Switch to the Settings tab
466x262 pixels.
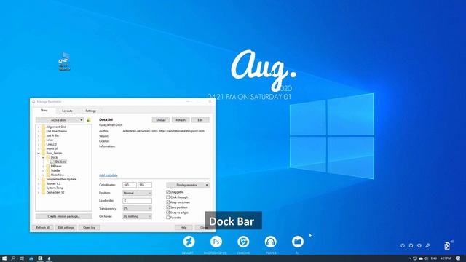tap(90, 111)
